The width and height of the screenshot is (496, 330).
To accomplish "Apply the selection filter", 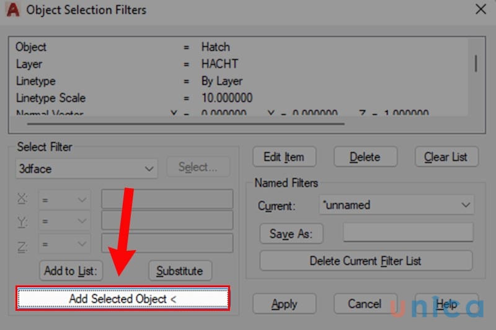I will [x=284, y=304].
